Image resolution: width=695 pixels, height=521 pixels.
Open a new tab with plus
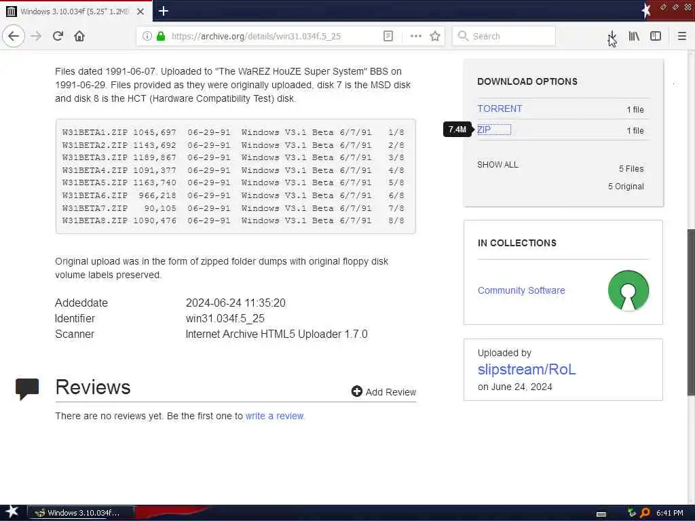click(164, 11)
